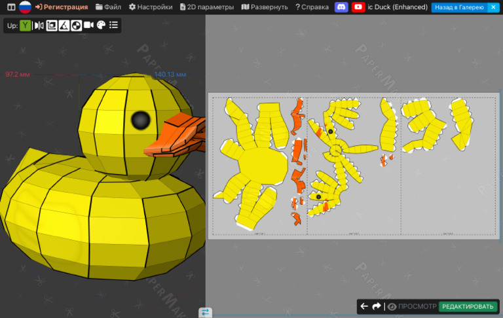This screenshot has height=318, width=503.
Task: Click the duck's eye on 3D model
Action: pos(141,120)
